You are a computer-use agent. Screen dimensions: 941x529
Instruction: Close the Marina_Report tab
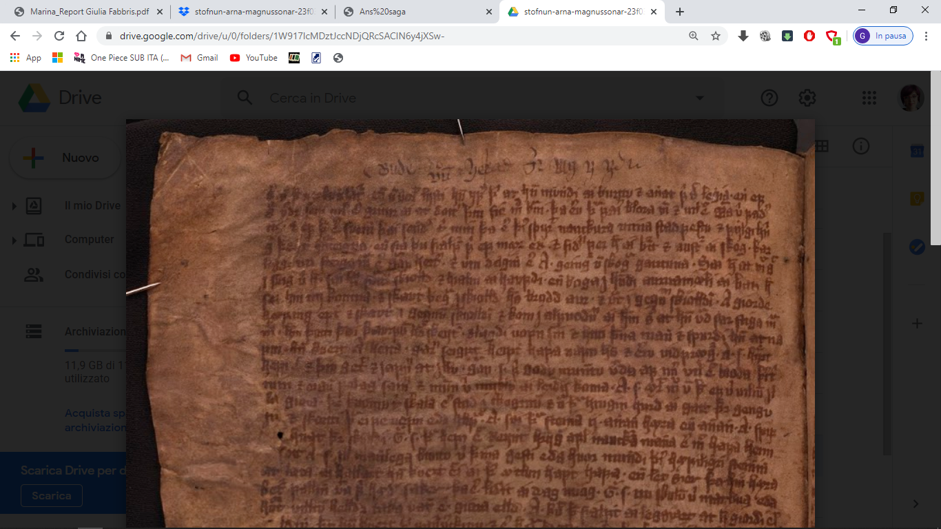click(159, 12)
